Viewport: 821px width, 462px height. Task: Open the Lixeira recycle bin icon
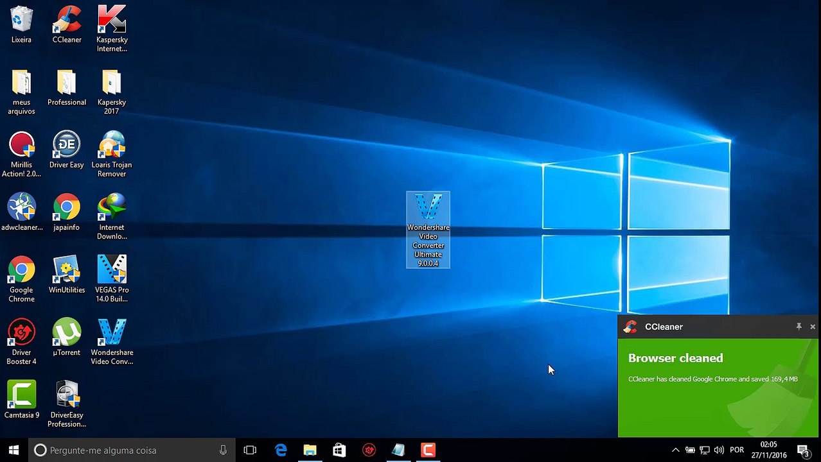tap(21, 24)
